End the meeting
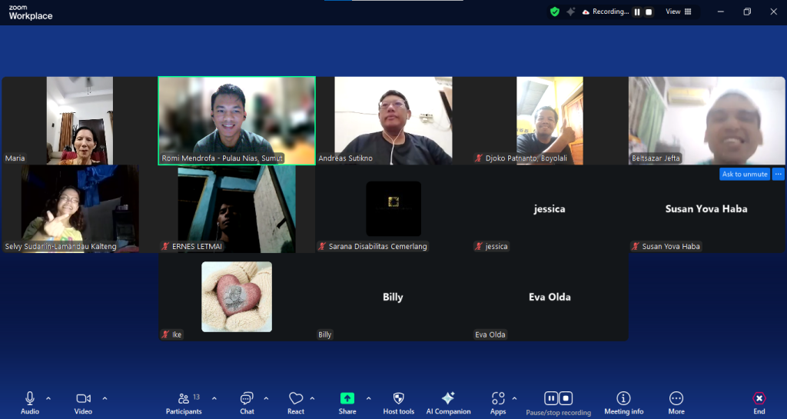 759,403
